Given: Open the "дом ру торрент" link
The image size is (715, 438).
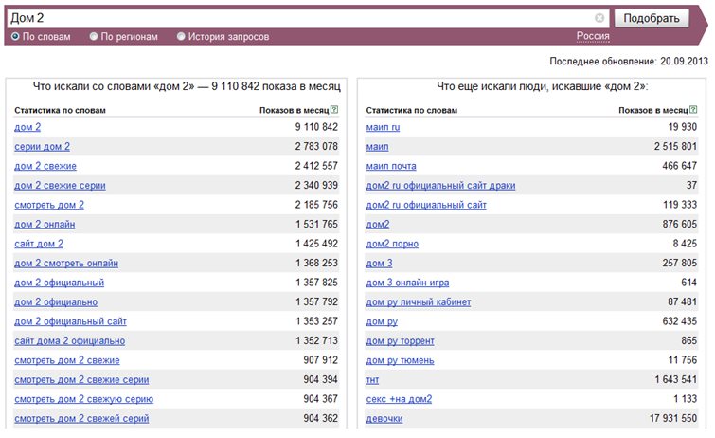Looking at the screenshot, I should click(401, 340).
